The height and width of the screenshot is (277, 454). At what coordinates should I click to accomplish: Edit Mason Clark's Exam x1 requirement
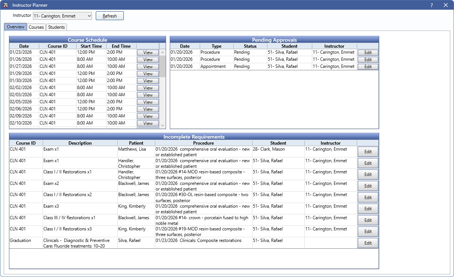tap(368, 152)
